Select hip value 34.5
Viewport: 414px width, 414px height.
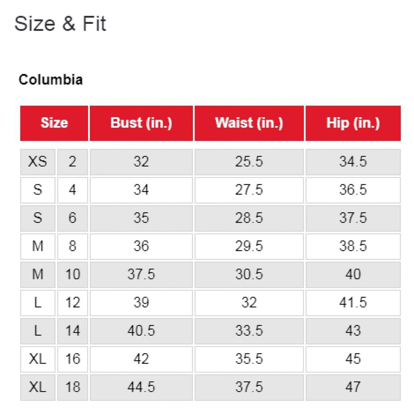(353, 162)
